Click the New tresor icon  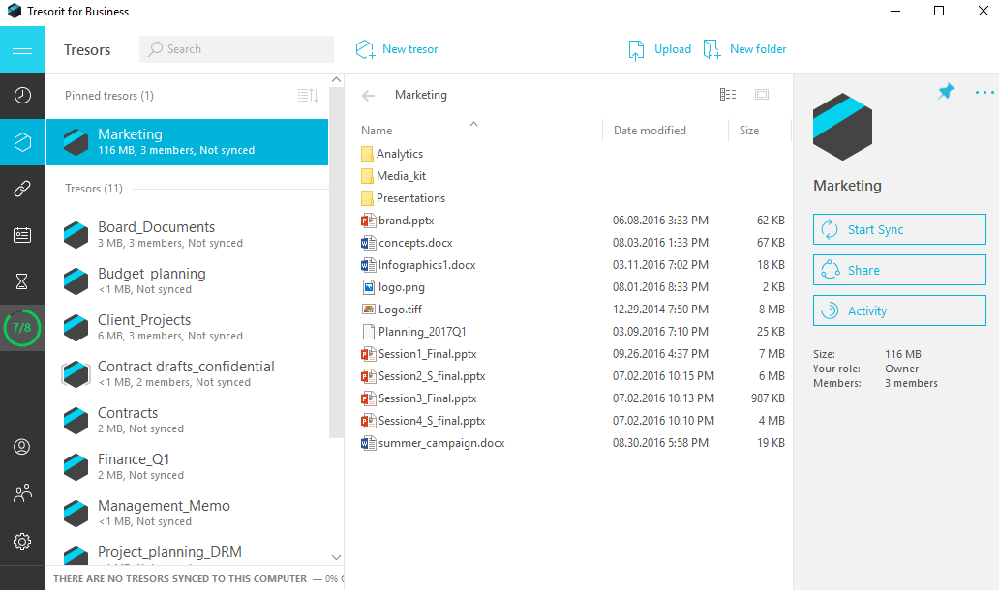365,49
